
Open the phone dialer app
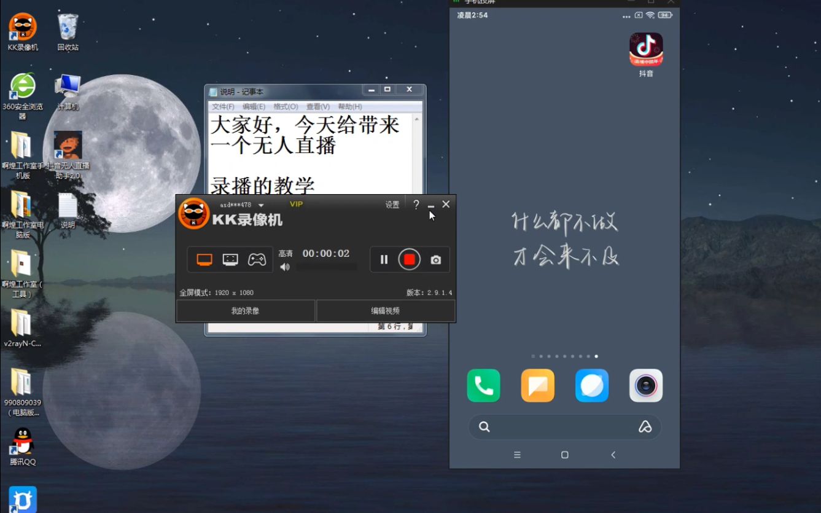[x=483, y=386]
